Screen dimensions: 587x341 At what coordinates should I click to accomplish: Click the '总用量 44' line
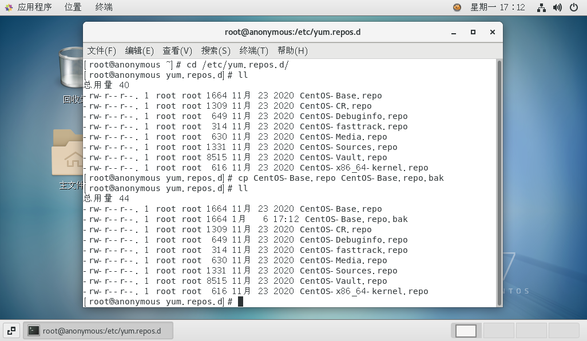(x=106, y=199)
